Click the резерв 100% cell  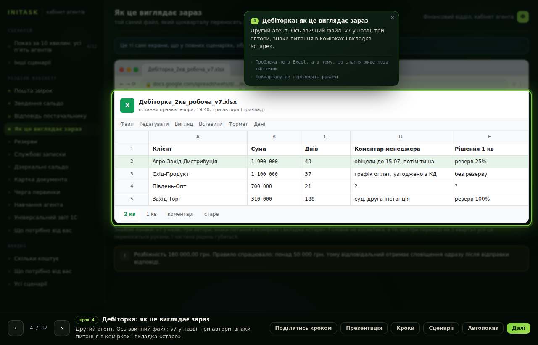[x=490, y=199]
